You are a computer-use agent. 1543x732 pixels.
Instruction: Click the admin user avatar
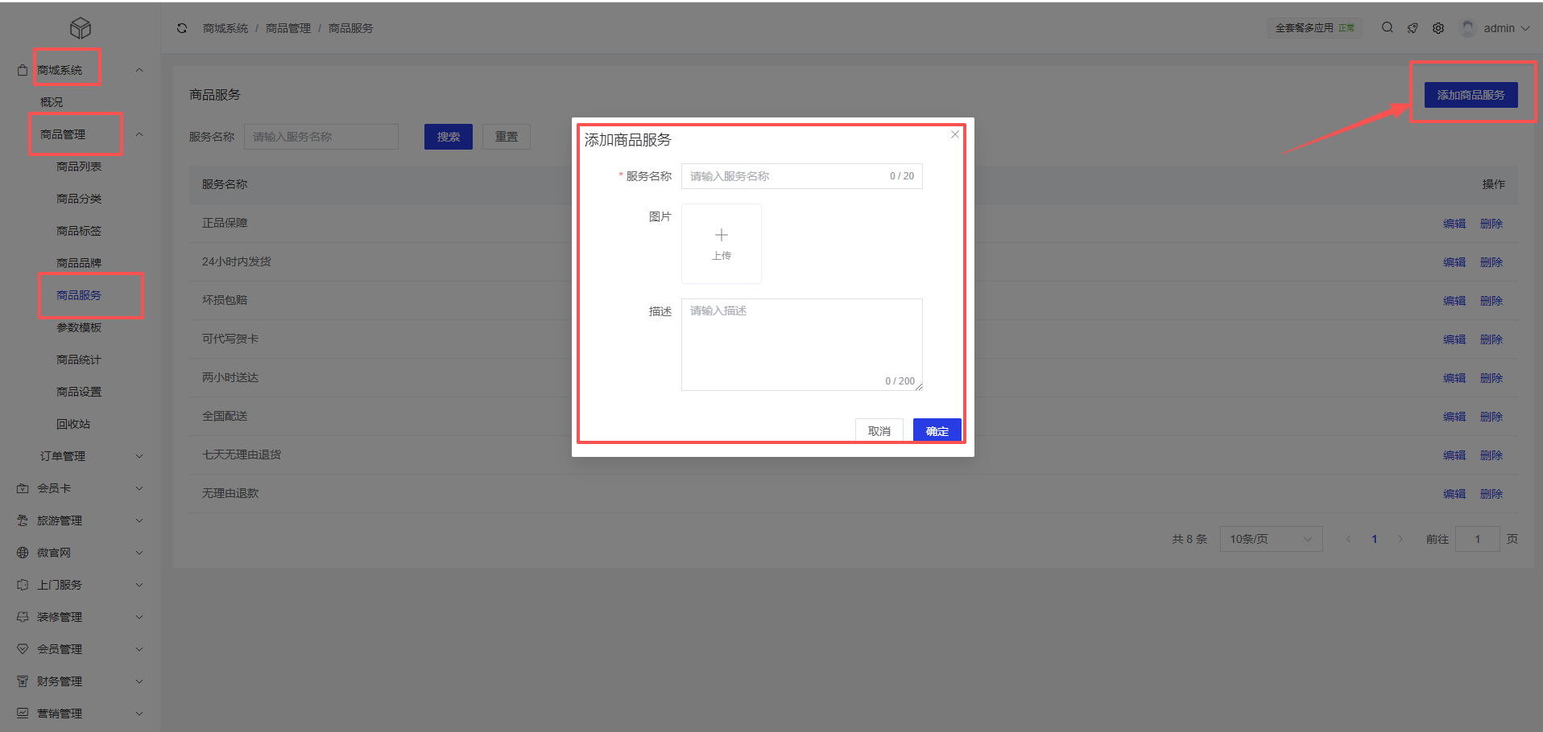click(1468, 28)
